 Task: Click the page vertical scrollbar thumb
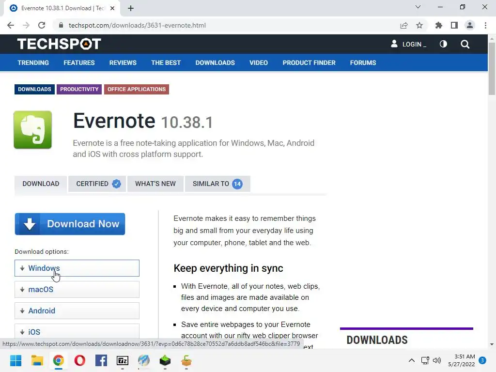pos(492,68)
